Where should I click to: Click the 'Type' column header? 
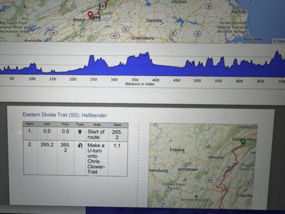click(80, 124)
